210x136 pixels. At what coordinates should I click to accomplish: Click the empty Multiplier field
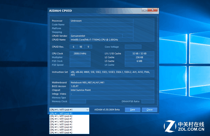[x=80, y=57]
